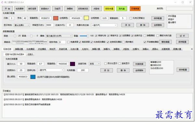
Task: Click 保存配置 in the 礼物任务配置 section
Action: (x=183, y=70)
